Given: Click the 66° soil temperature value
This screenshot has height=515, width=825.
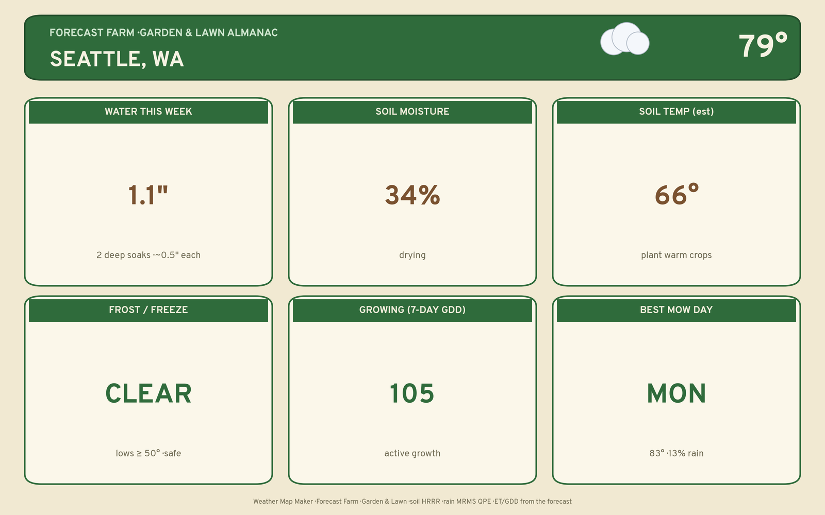Looking at the screenshot, I should [676, 195].
